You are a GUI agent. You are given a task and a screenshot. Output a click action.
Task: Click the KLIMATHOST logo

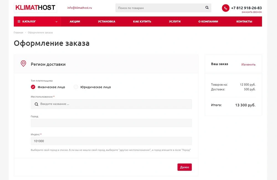point(35,8)
